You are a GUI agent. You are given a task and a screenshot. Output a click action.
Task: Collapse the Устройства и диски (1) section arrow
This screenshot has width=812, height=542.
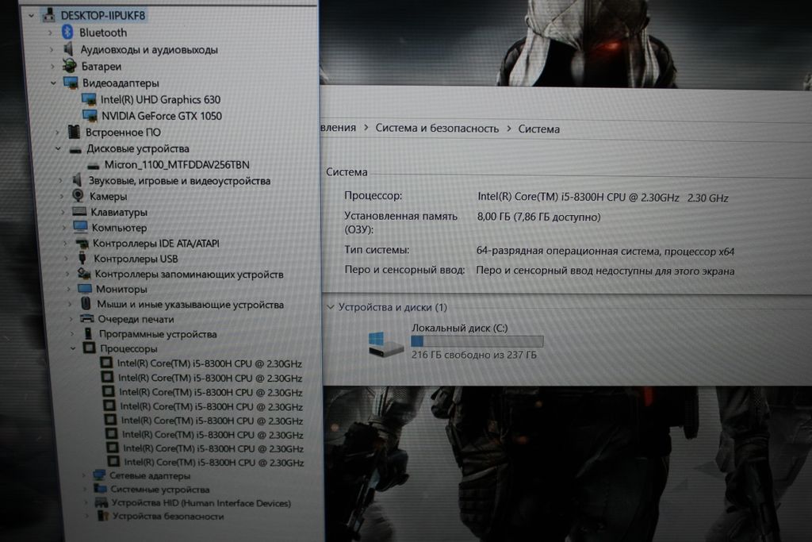[331, 307]
